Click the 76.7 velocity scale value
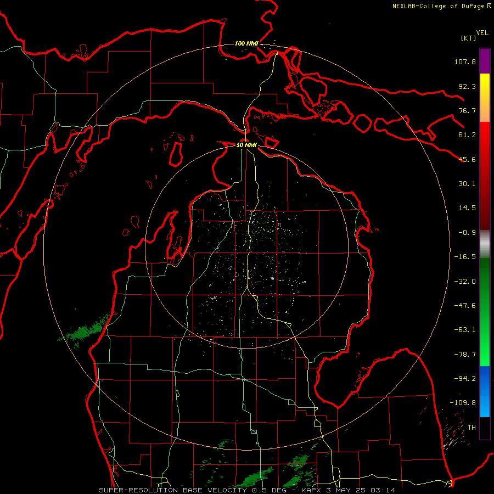 pyautogui.click(x=467, y=110)
